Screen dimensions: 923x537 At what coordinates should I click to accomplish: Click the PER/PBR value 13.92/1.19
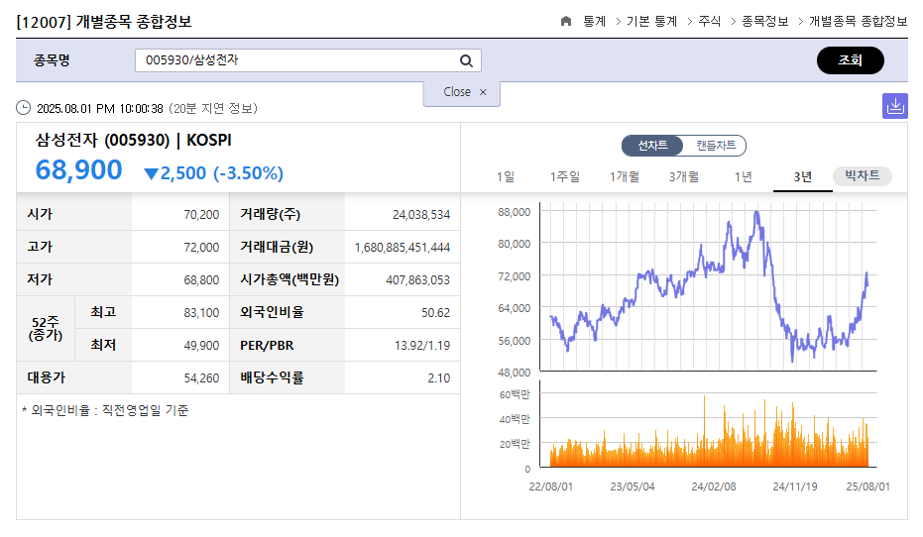[x=422, y=345]
